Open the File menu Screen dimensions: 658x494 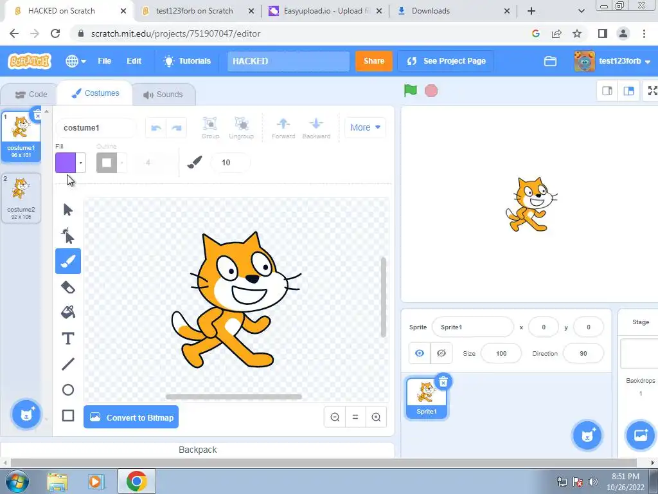point(105,61)
